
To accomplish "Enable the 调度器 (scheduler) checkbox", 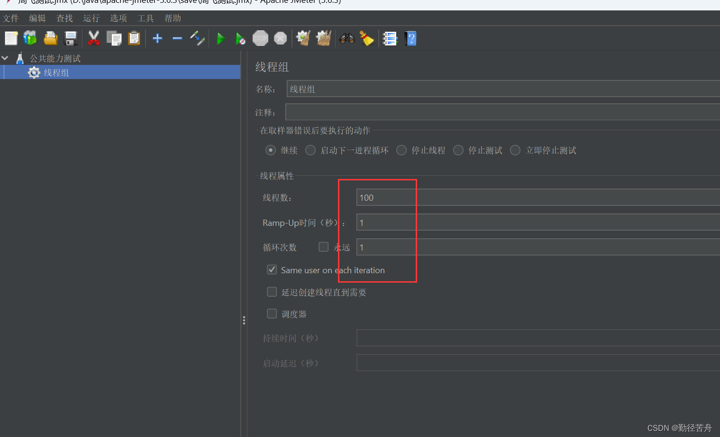I will (272, 313).
